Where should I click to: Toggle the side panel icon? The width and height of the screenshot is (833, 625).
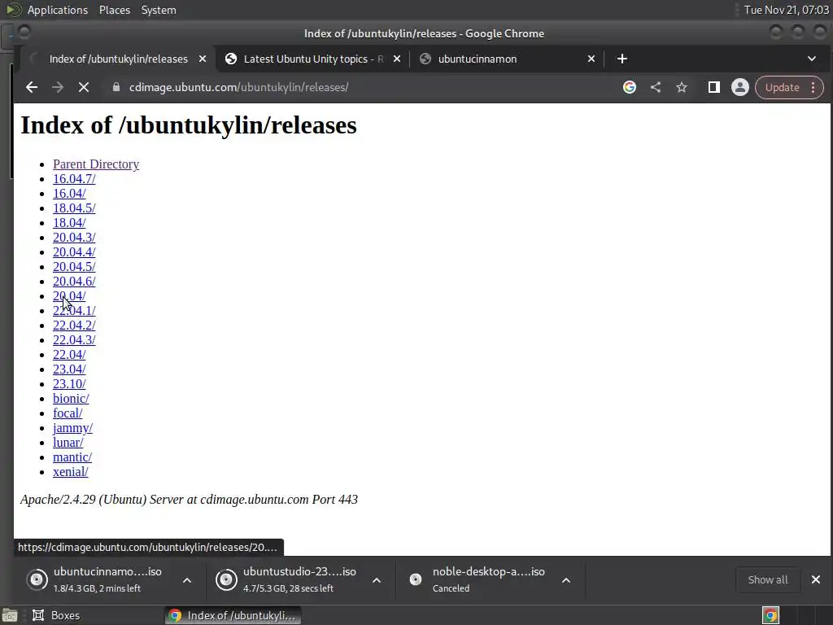tap(713, 87)
